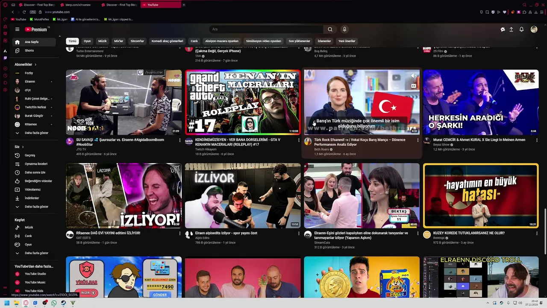Open the Siz section chevron
The image size is (547, 308).
tap(23, 147)
